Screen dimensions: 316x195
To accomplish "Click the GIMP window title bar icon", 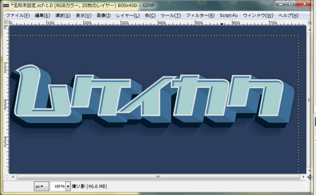I will coord(6,6).
